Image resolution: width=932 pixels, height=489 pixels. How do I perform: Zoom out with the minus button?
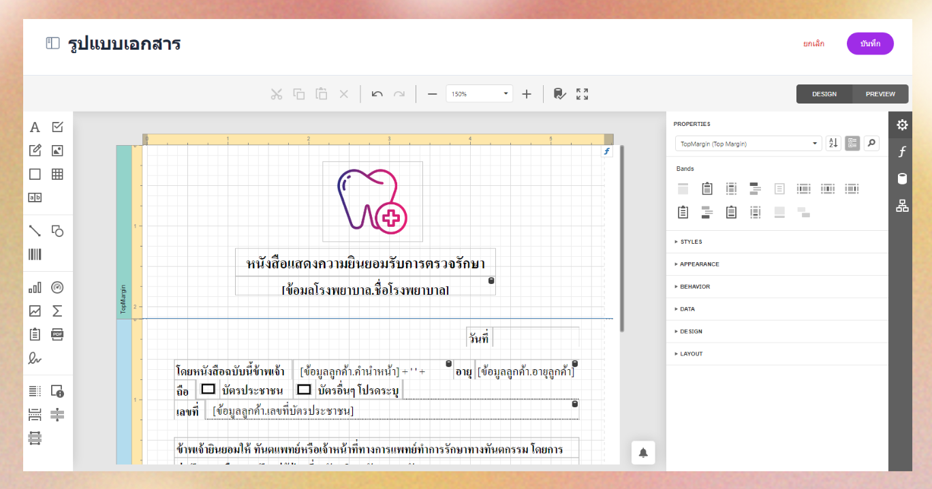click(432, 94)
